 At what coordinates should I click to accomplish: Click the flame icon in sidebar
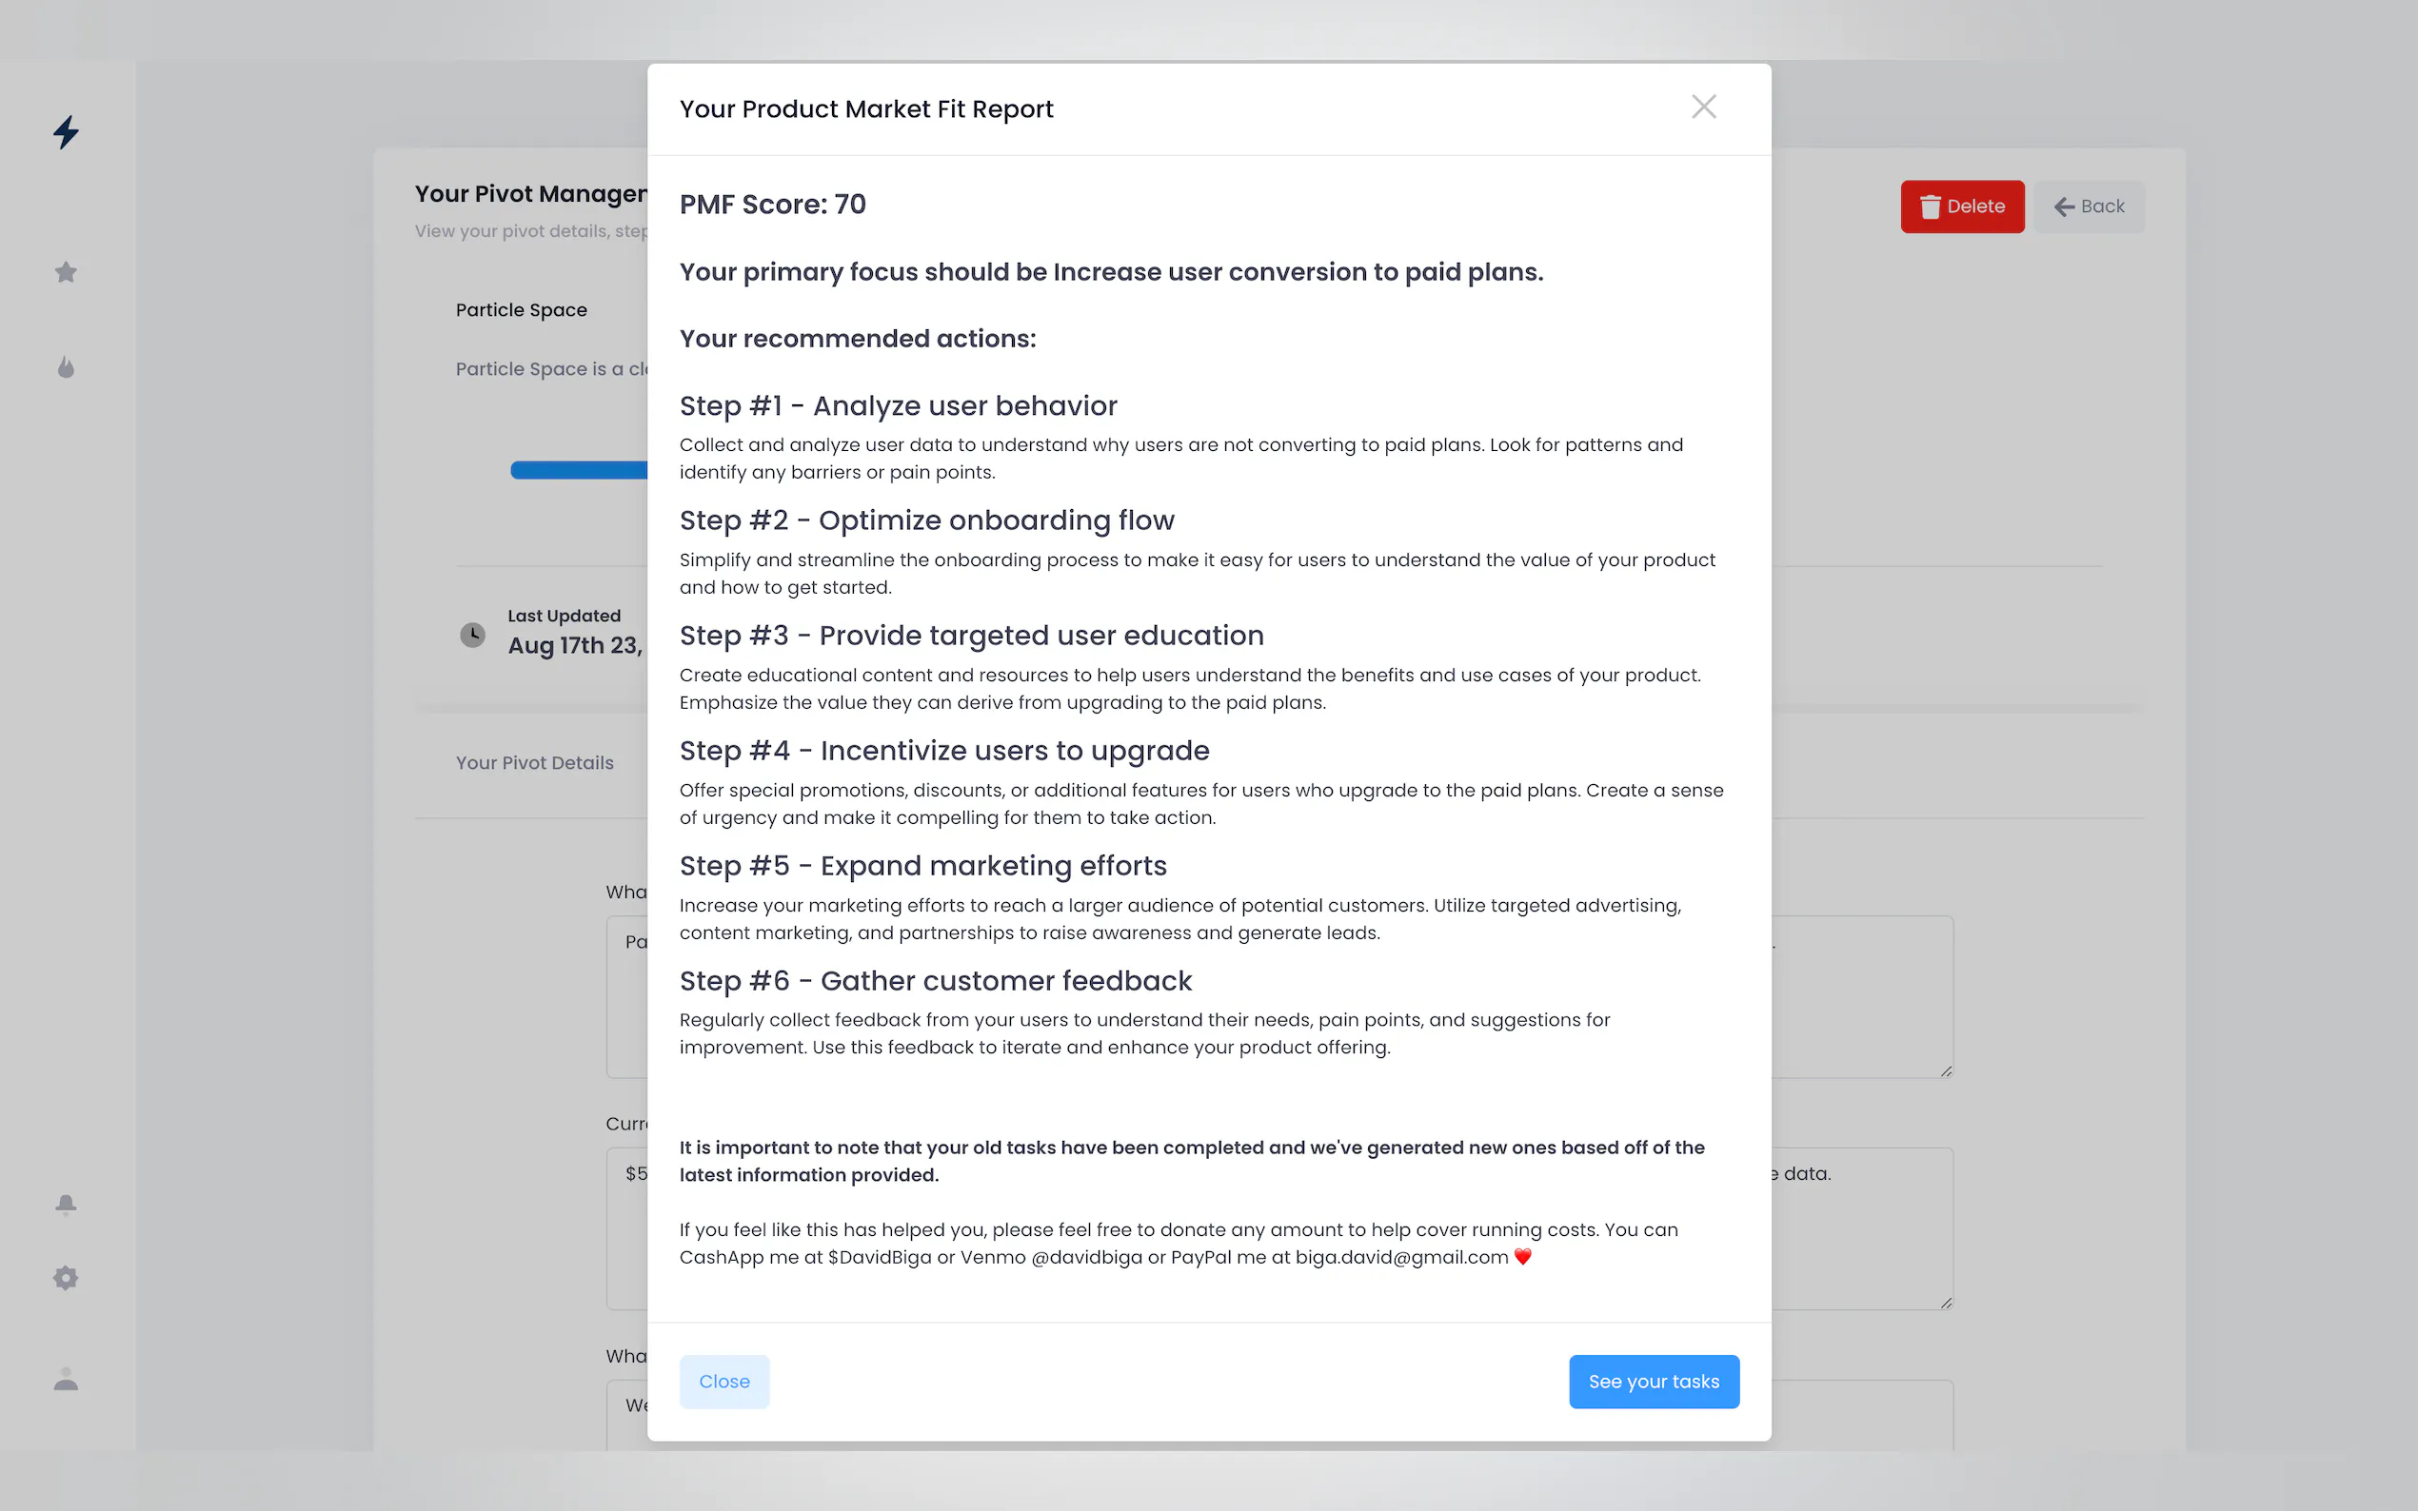click(x=66, y=366)
